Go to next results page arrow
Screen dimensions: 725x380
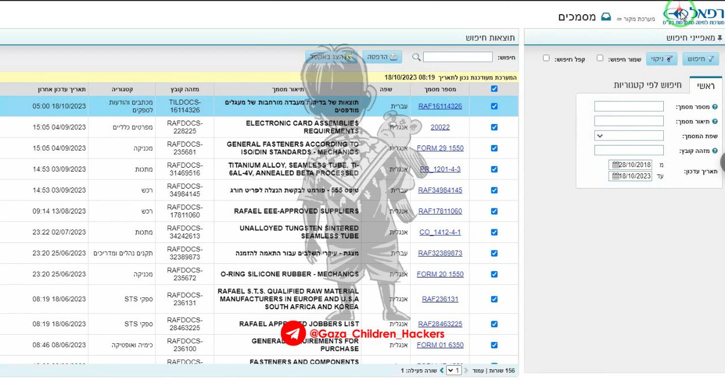442,370
